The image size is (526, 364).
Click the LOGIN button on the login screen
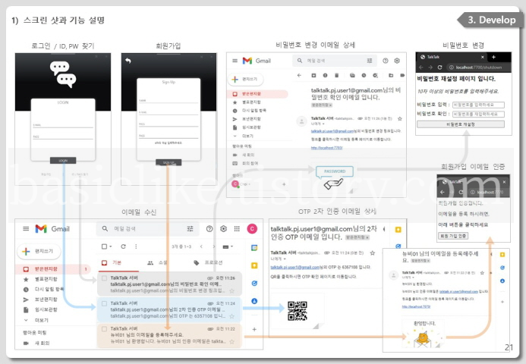[63, 161]
